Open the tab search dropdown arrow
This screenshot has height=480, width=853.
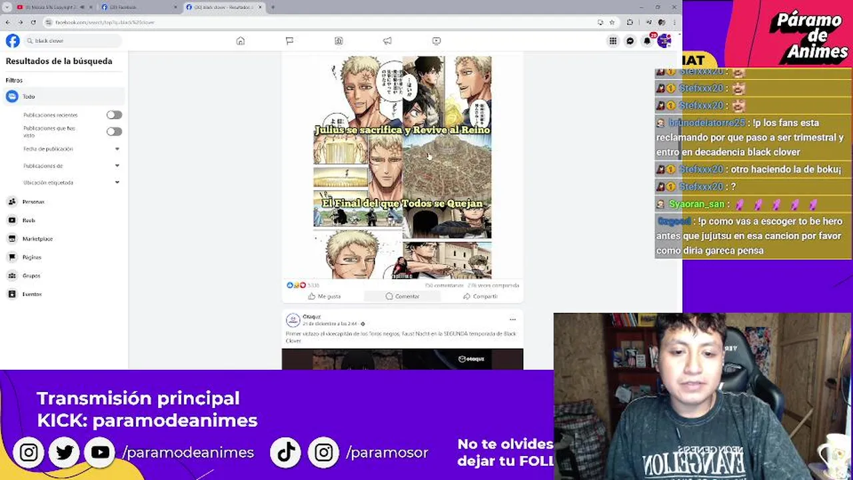coord(7,7)
